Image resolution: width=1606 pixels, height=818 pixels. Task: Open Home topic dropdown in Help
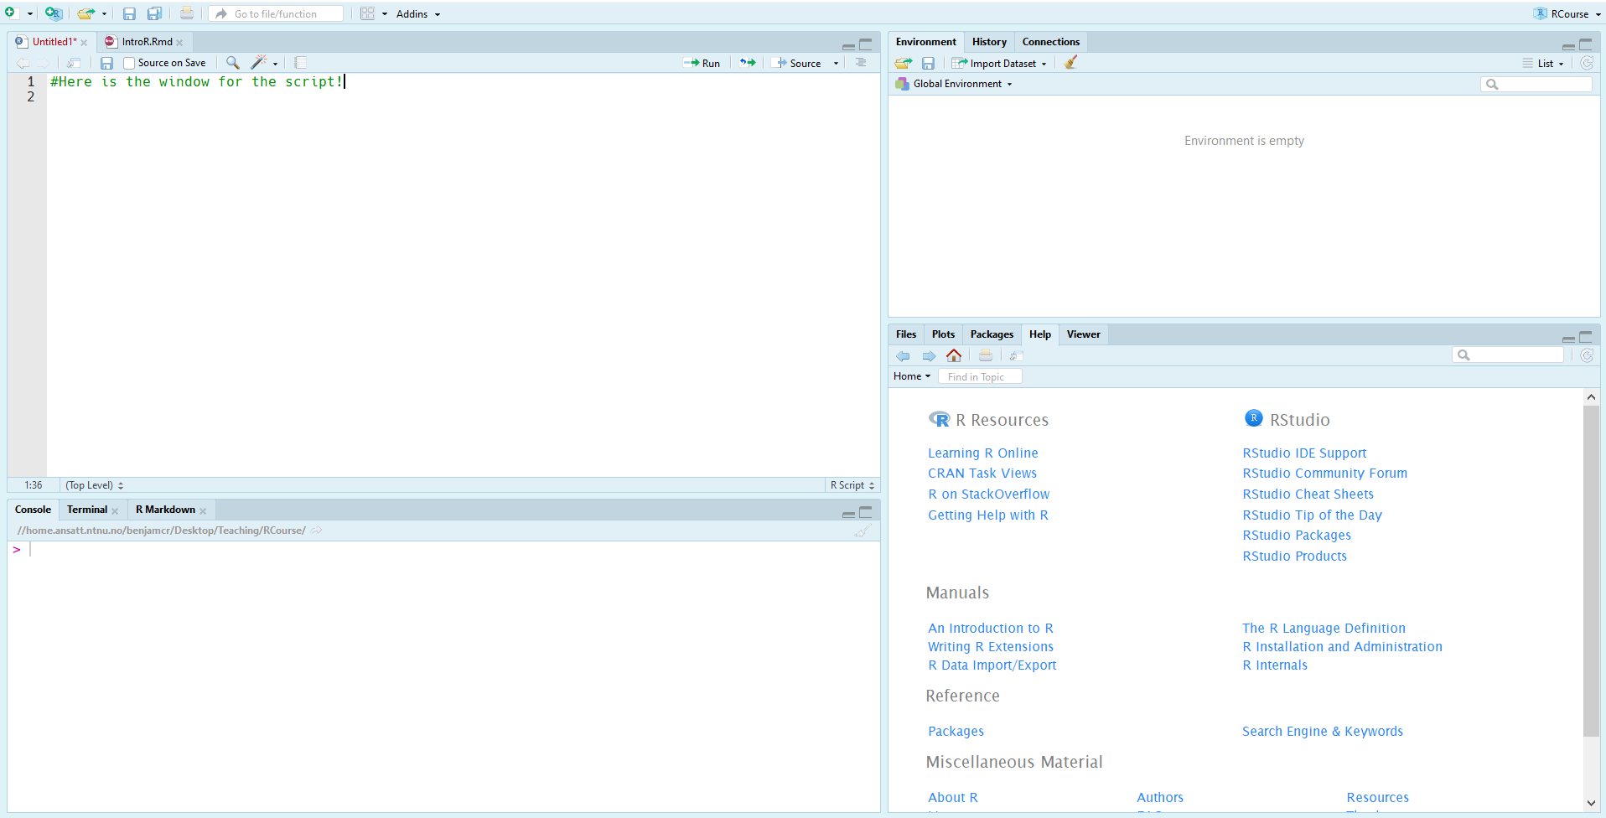pyautogui.click(x=912, y=376)
